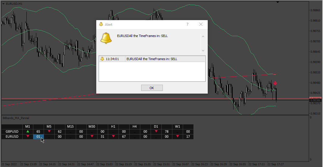
Task: Click GBPUSD M5 red down arrow
Action: pyautogui.click(x=49, y=131)
